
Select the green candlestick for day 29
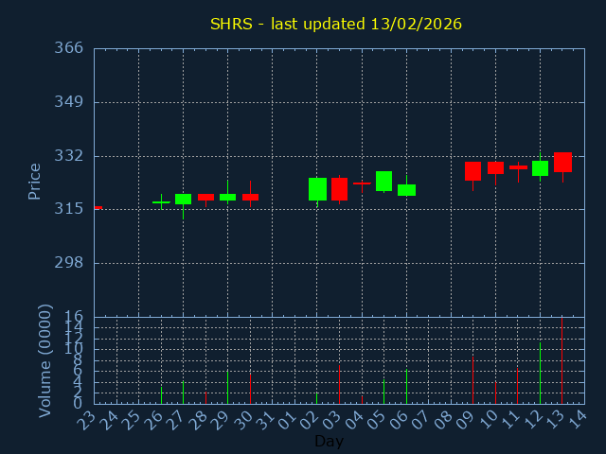pos(227,197)
